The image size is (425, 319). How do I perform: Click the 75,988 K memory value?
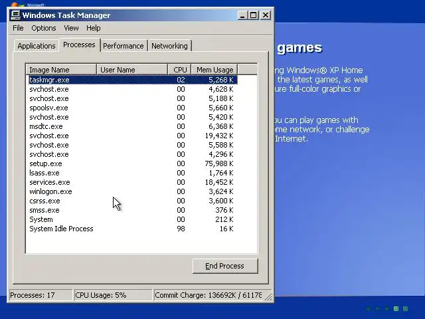[219, 163]
